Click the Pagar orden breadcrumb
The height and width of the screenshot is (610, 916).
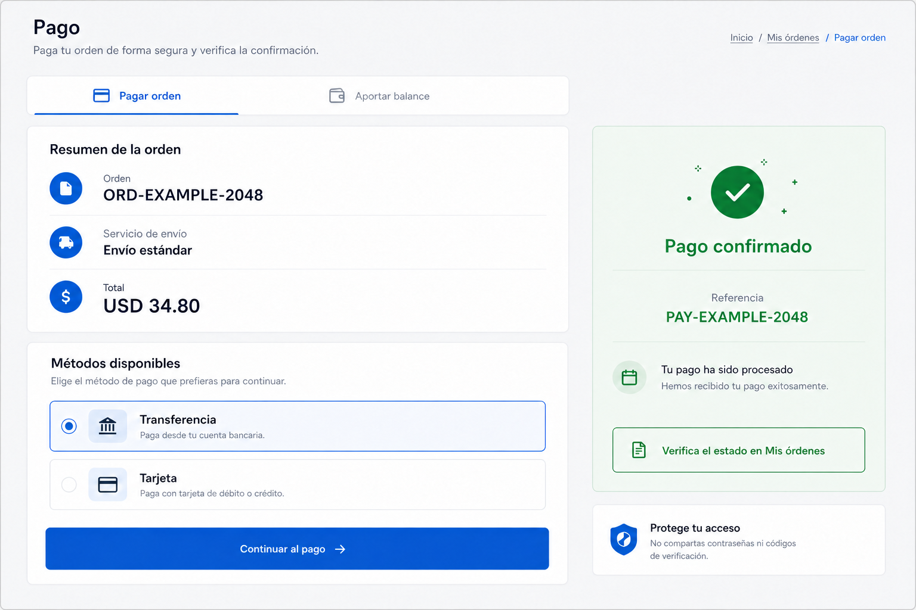(860, 38)
